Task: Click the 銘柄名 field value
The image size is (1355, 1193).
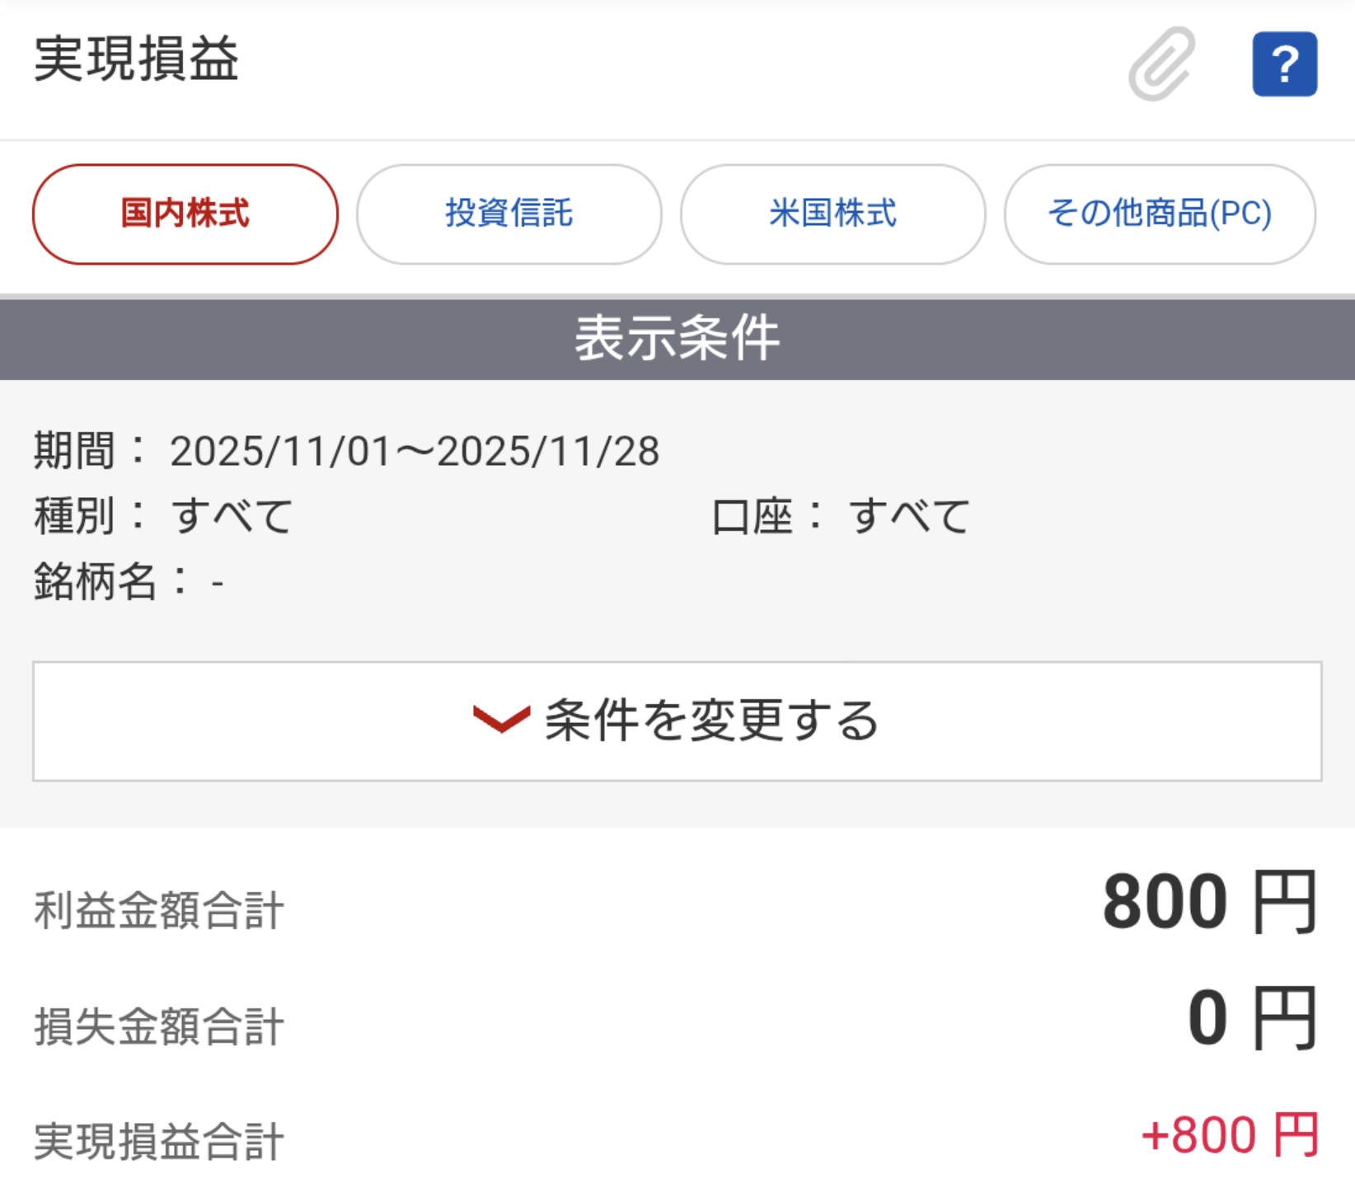Action: (217, 584)
